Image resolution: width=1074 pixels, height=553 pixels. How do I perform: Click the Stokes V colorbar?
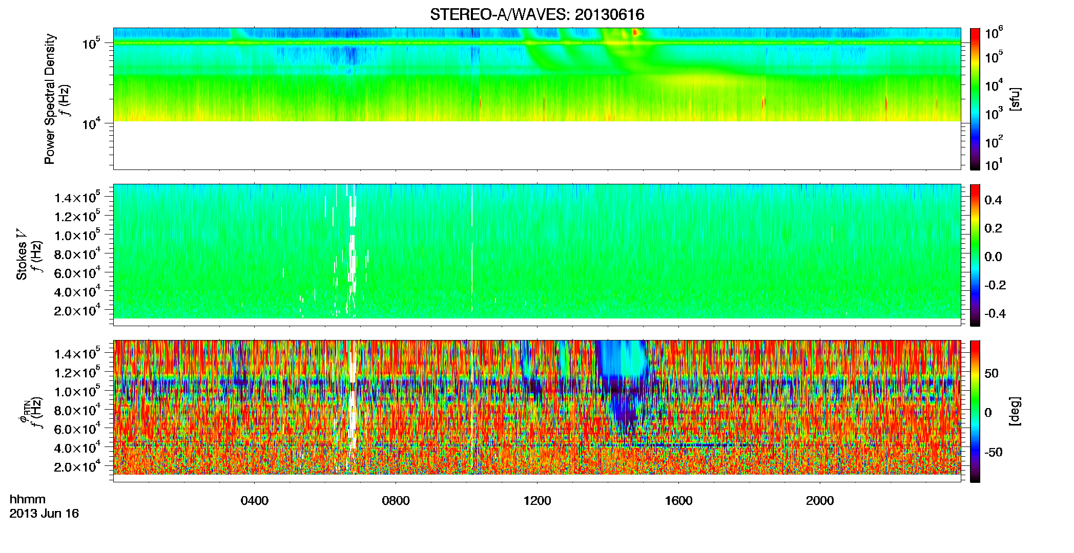pos(975,255)
